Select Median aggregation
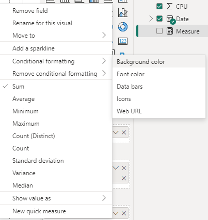 [x=56, y=185]
